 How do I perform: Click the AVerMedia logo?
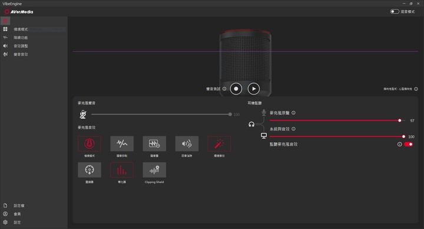[x=19, y=12]
